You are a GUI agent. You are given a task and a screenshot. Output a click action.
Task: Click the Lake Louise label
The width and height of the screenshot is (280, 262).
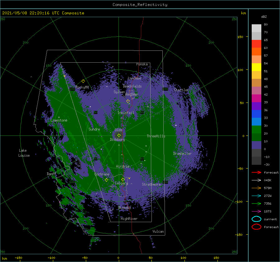point(24,153)
